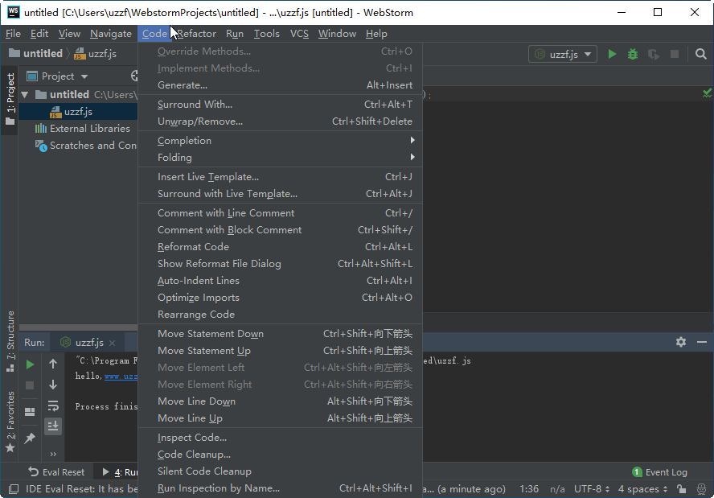Choose Generate... from Code menu

[280, 85]
